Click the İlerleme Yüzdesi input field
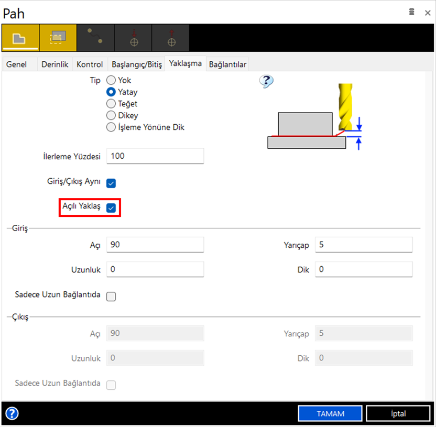The height and width of the screenshot is (427, 436). [x=155, y=156]
